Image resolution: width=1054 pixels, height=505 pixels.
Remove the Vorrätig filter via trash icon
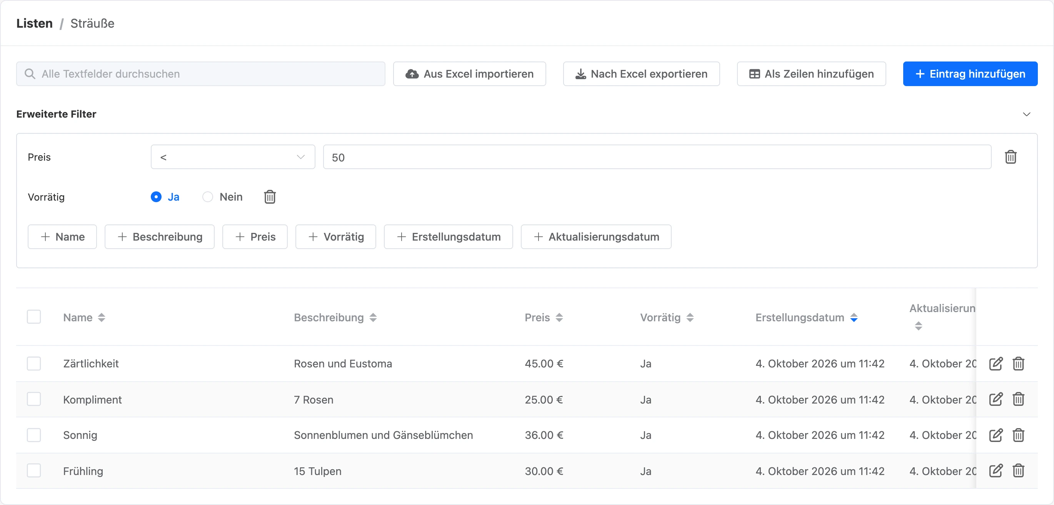[270, 197]
